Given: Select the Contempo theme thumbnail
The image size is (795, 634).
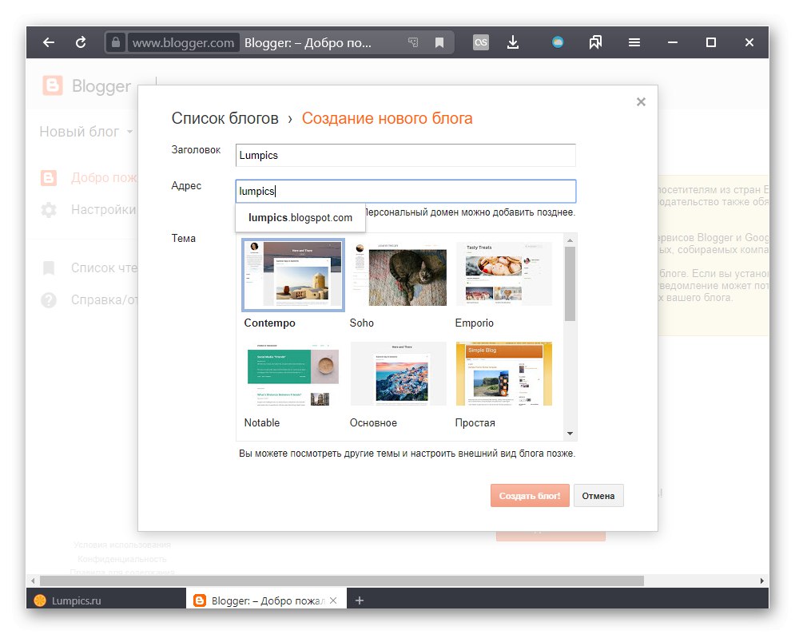Looking at the screenshot, I should 293,275.
